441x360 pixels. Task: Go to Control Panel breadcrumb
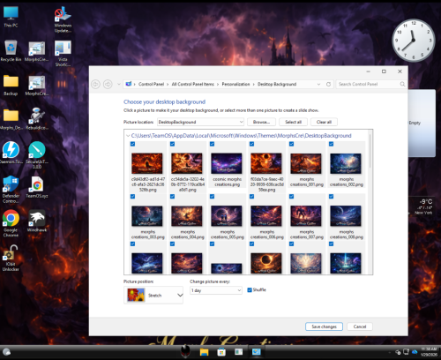point(151,85)
